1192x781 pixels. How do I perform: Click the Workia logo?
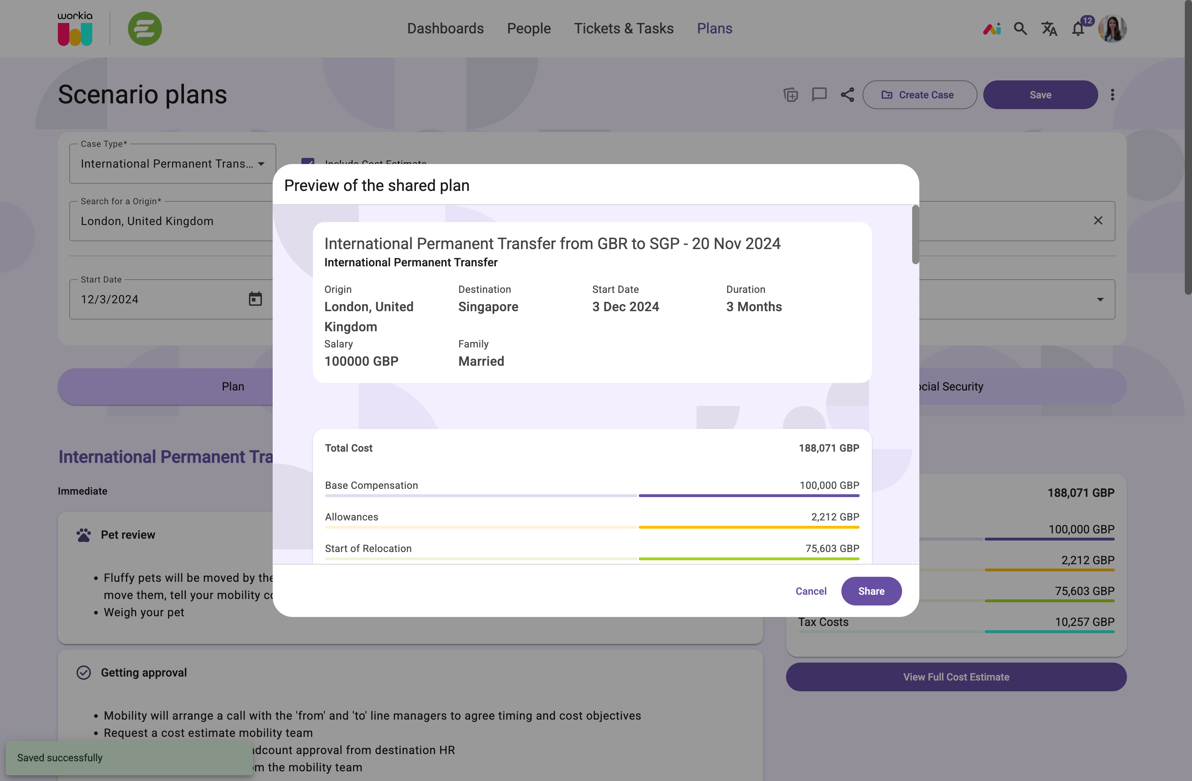click(75, 28)
